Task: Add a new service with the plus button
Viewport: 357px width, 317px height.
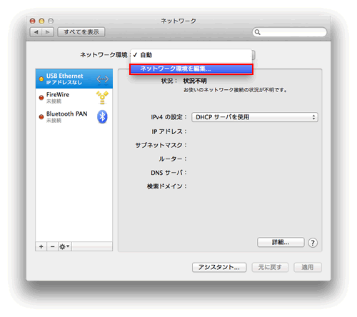Action: coord(41,246)
